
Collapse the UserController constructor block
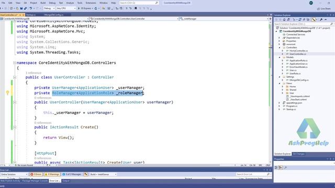point(15,102)
